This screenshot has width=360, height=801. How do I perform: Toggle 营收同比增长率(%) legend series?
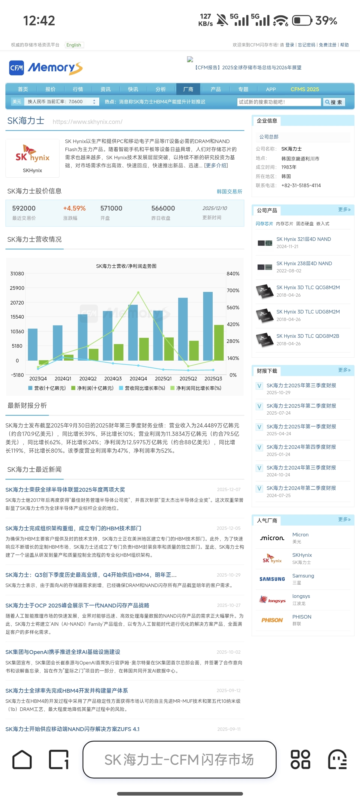tap(142, 388)
